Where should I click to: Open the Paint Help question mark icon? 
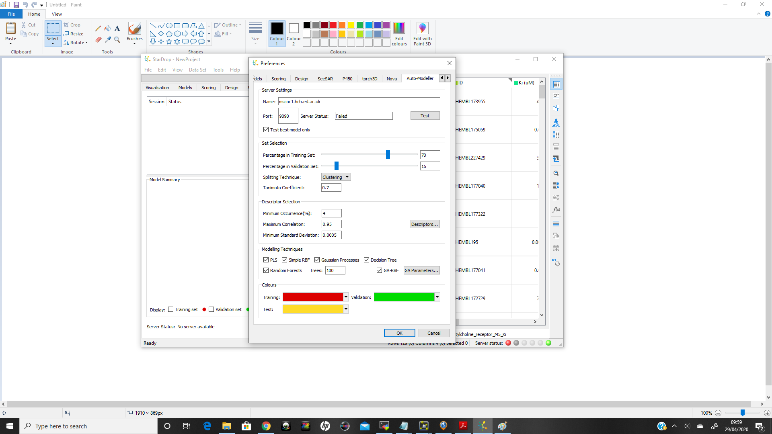point(767,14)
